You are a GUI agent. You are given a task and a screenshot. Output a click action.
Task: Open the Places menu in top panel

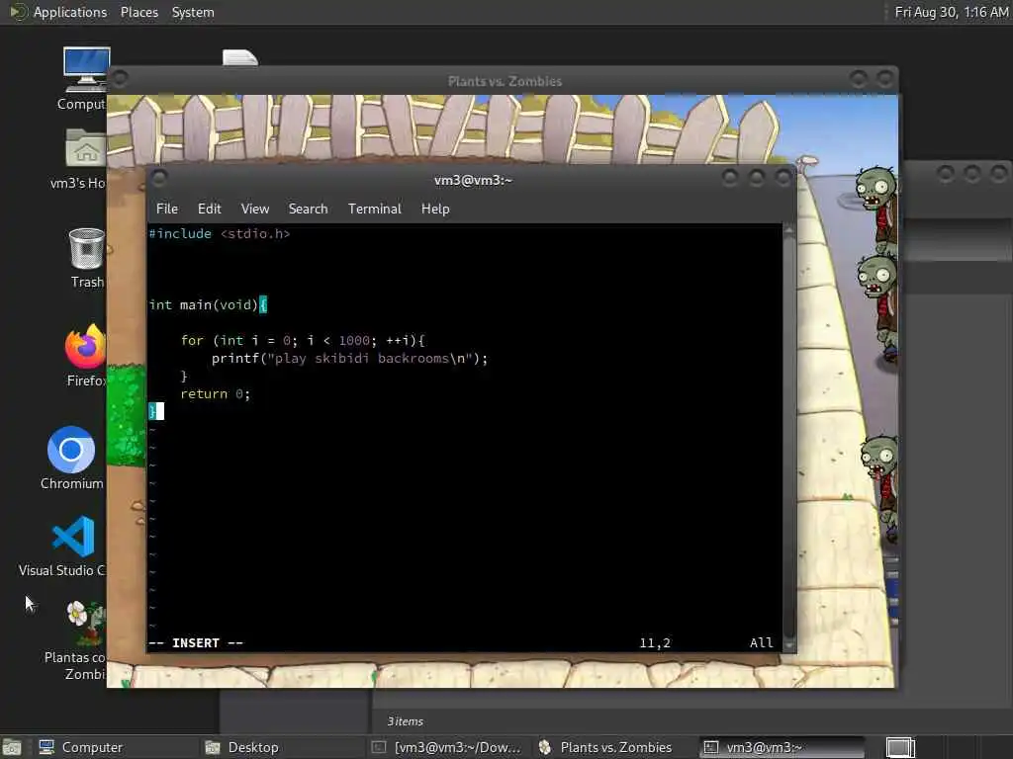(138, 12)
